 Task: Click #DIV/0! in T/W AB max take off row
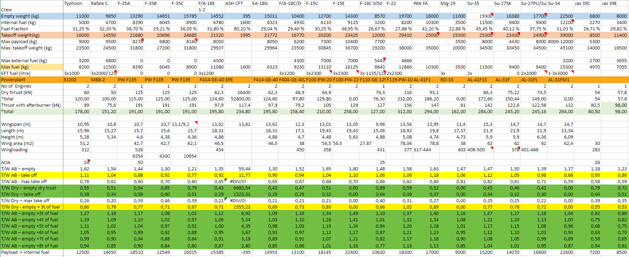click(x=238, y=181)
